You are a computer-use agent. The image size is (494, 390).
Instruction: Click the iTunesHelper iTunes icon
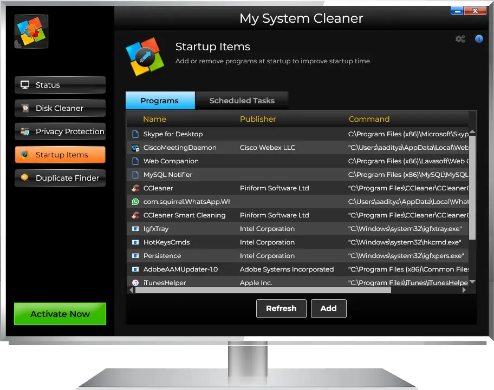pyautogui.click(x=135, y=283)
